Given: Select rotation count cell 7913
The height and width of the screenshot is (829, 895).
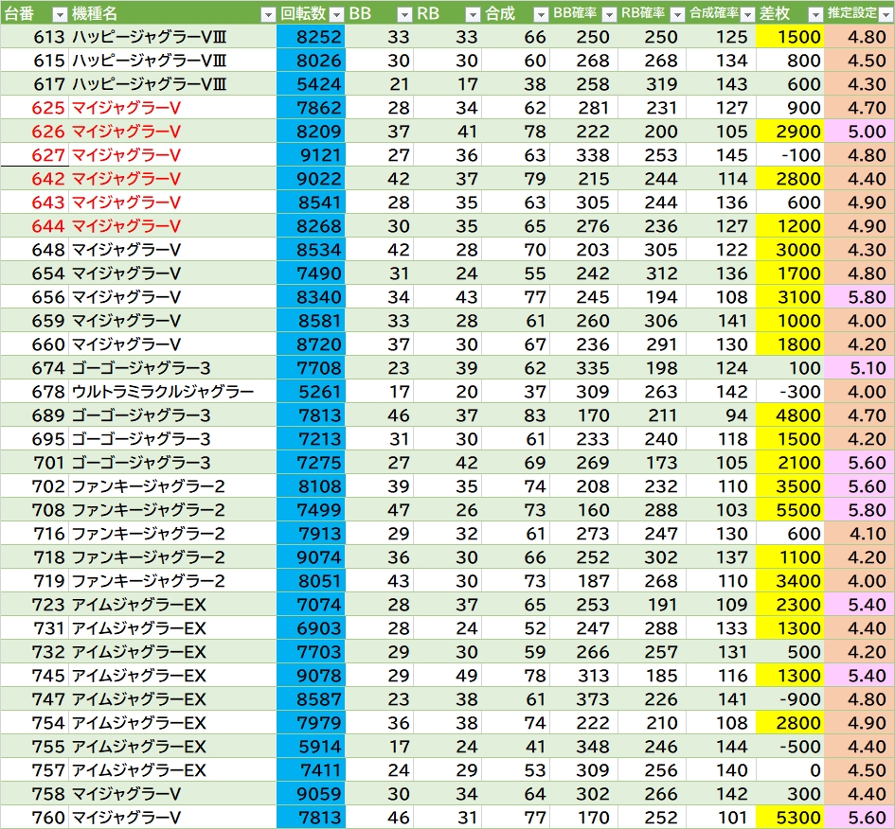Looking at the screenshot, I should [311, 534].
